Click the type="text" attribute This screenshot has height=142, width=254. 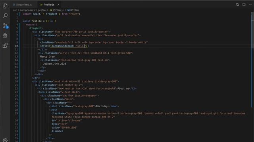pos(60,124)
